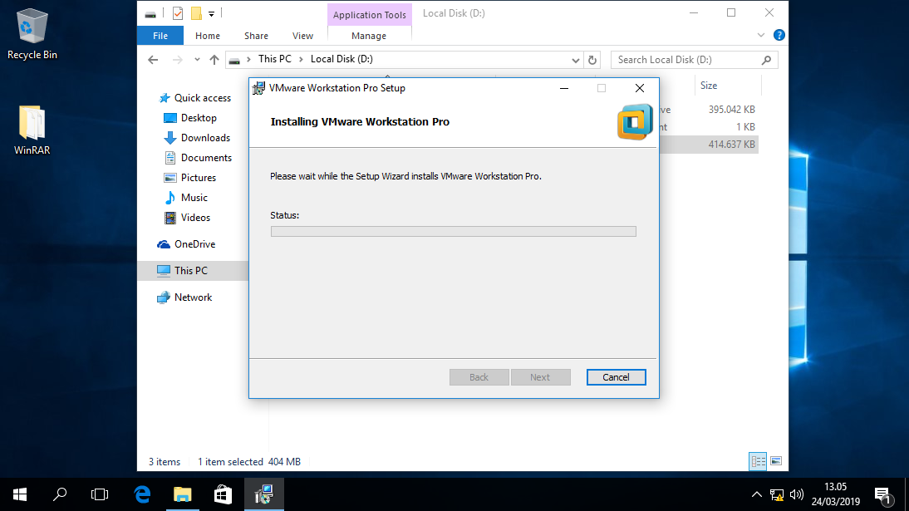Select OneDrive in the navigation pane

point(194,244)
